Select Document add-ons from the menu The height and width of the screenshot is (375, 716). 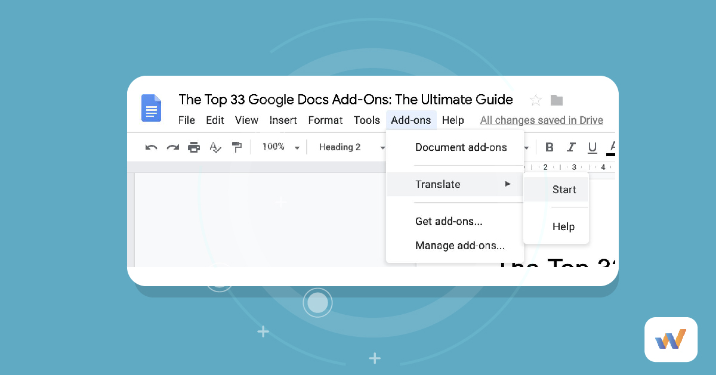tap(461, 147)
